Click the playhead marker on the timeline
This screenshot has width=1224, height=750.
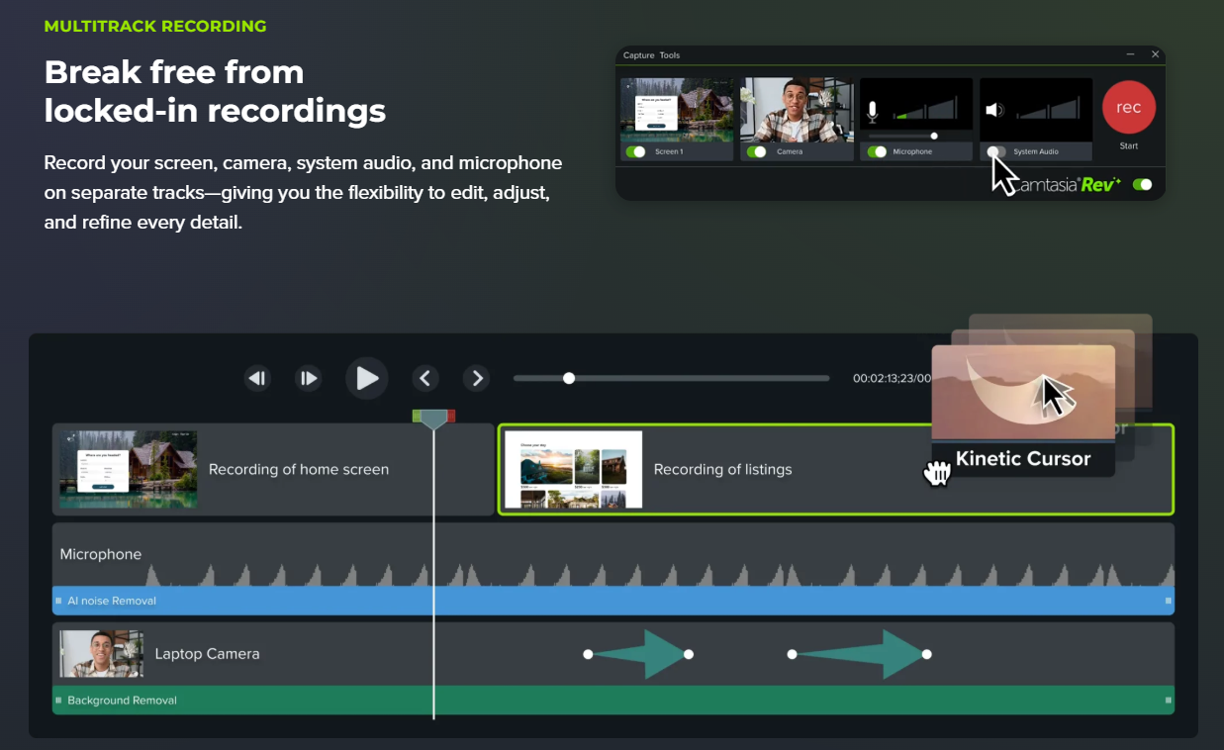433,419
